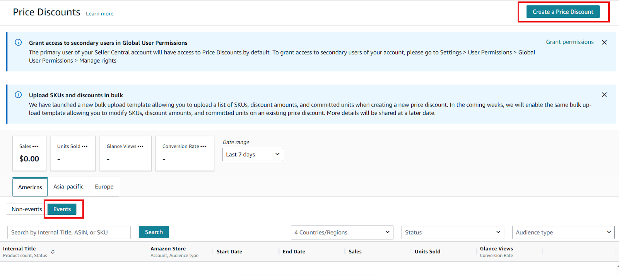Open the Learn more link
This screenshot has height=275, width=619.
click(x=99, y=14)
